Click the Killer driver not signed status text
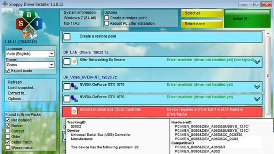The image size is (274, 154). pos(210,60)
